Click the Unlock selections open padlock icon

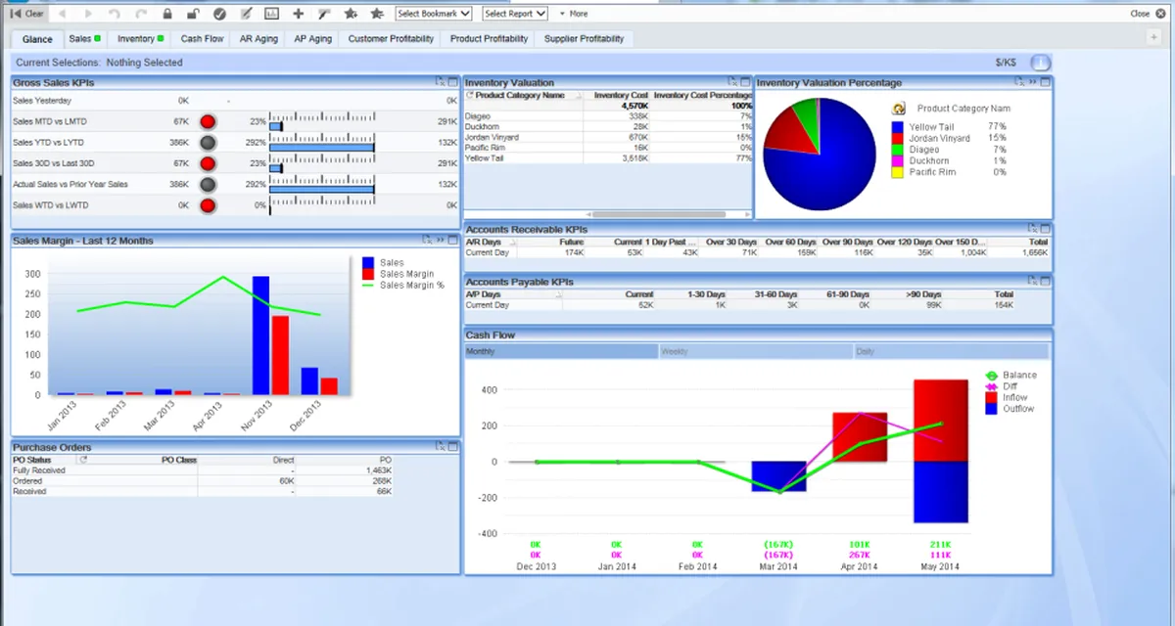pos(193,14)
